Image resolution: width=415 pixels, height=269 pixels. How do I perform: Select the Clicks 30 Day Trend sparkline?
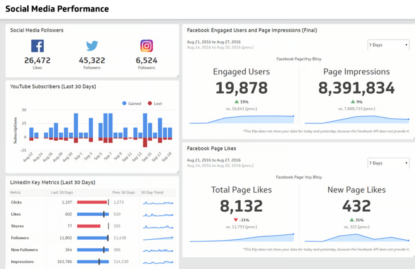158,202
